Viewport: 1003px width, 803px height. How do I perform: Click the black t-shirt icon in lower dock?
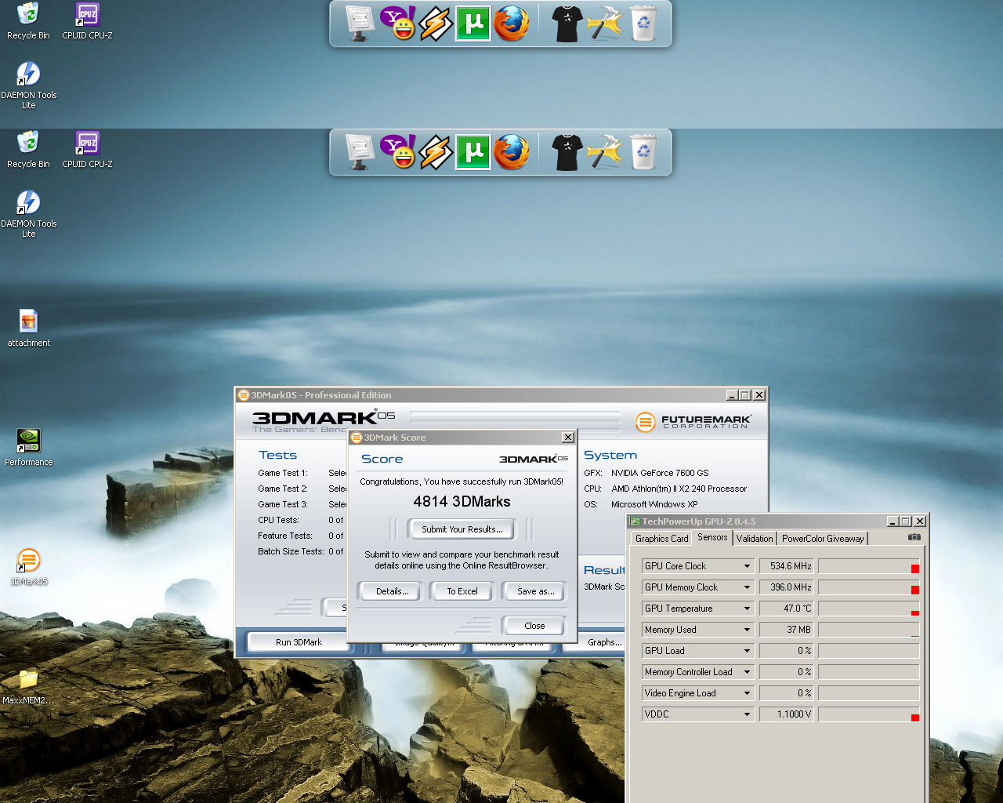567,152
